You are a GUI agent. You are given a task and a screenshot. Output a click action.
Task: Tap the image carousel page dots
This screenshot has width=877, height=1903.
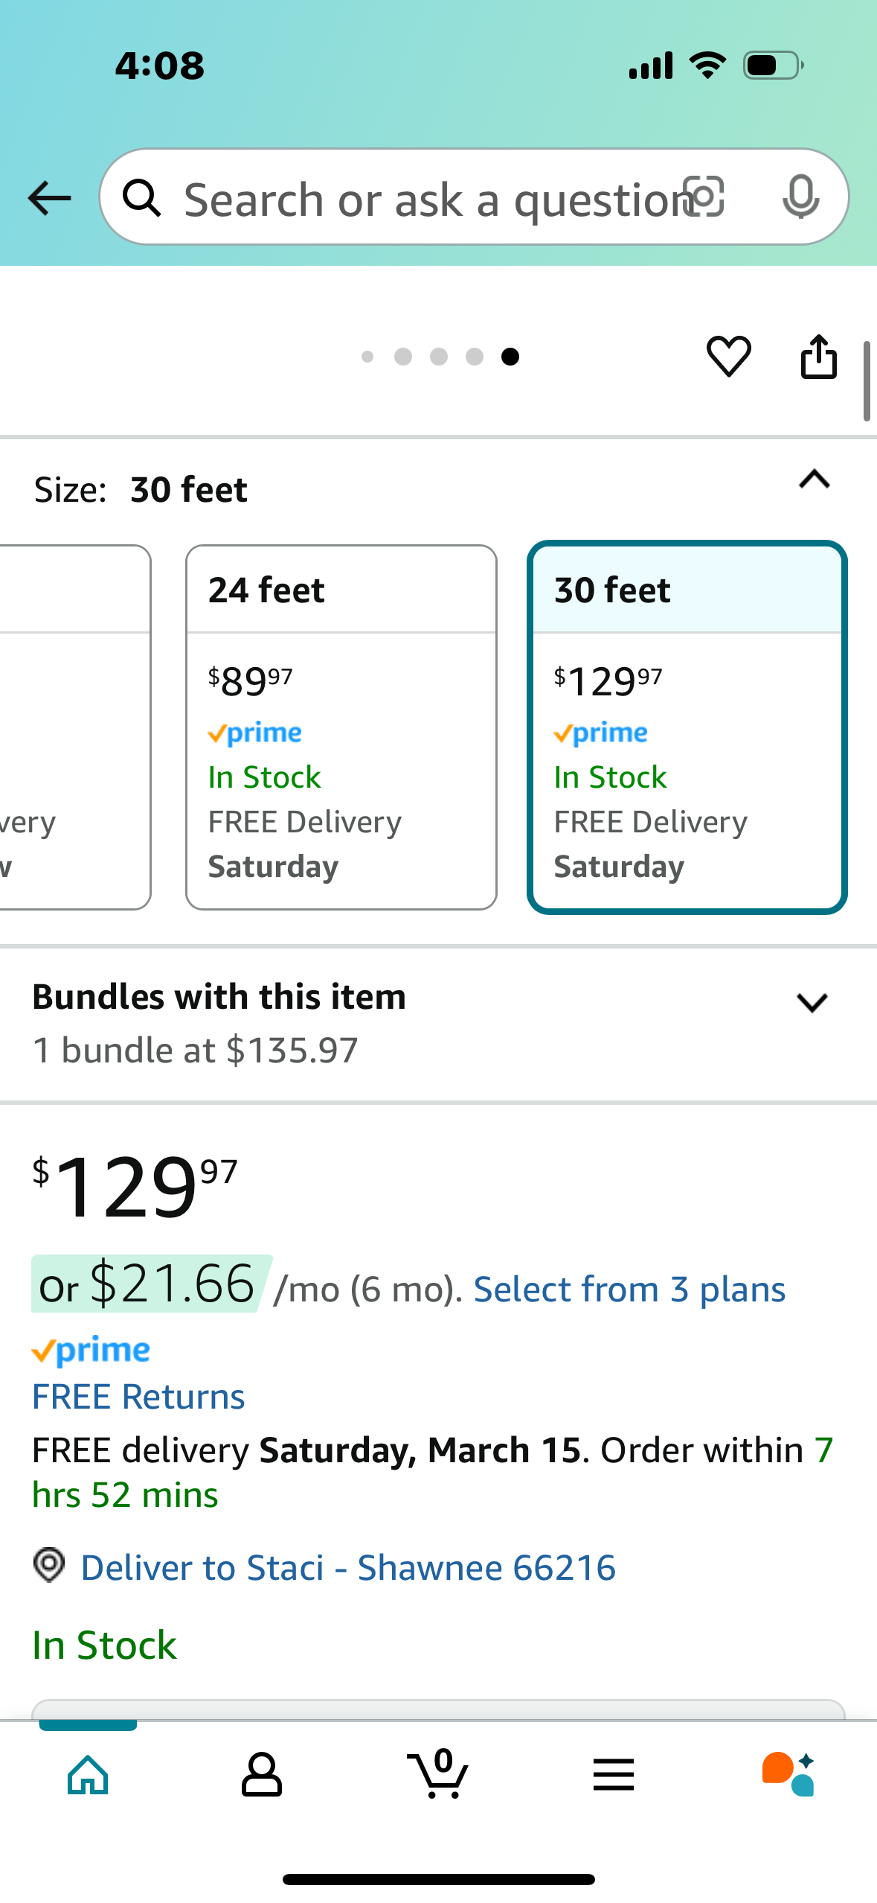(x=439, y=357)
